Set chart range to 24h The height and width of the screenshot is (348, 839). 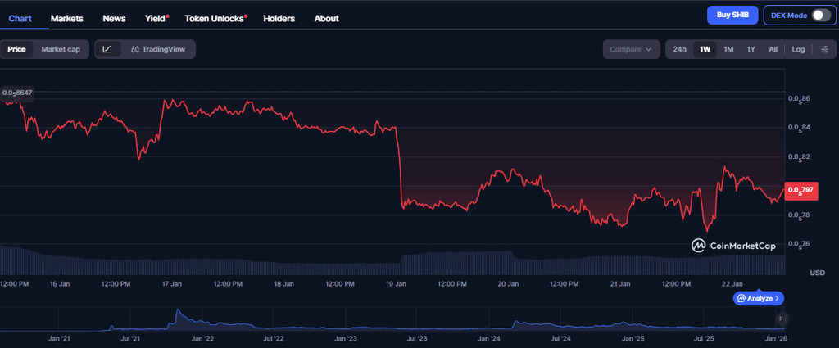(679, 49)
